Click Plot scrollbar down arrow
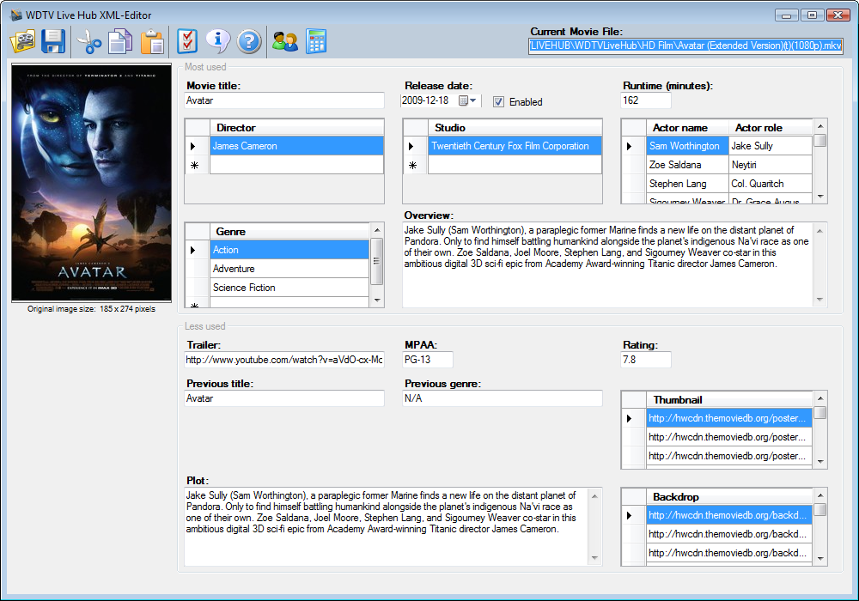The image size is (859, 601). pos(594,558)
